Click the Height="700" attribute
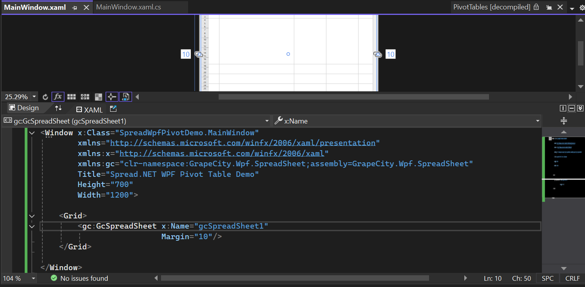This screenshot has height=287, width=585. [x=105, y=184]
